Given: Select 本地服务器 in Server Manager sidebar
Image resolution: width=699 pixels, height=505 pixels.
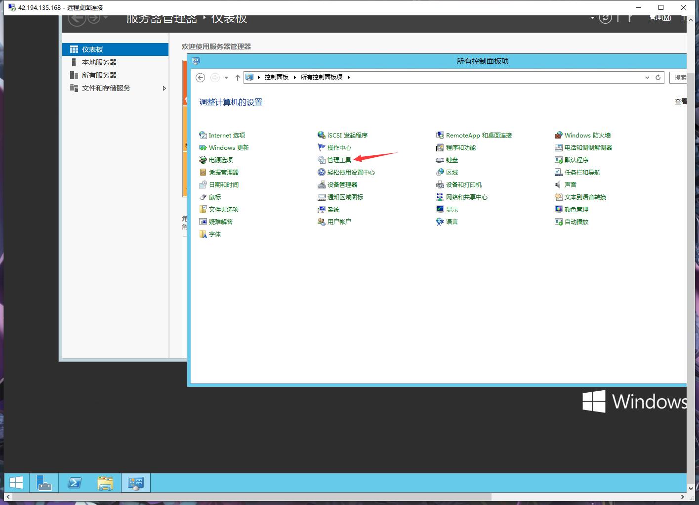Looking at the screenshot, I should (x=98, y=62).
